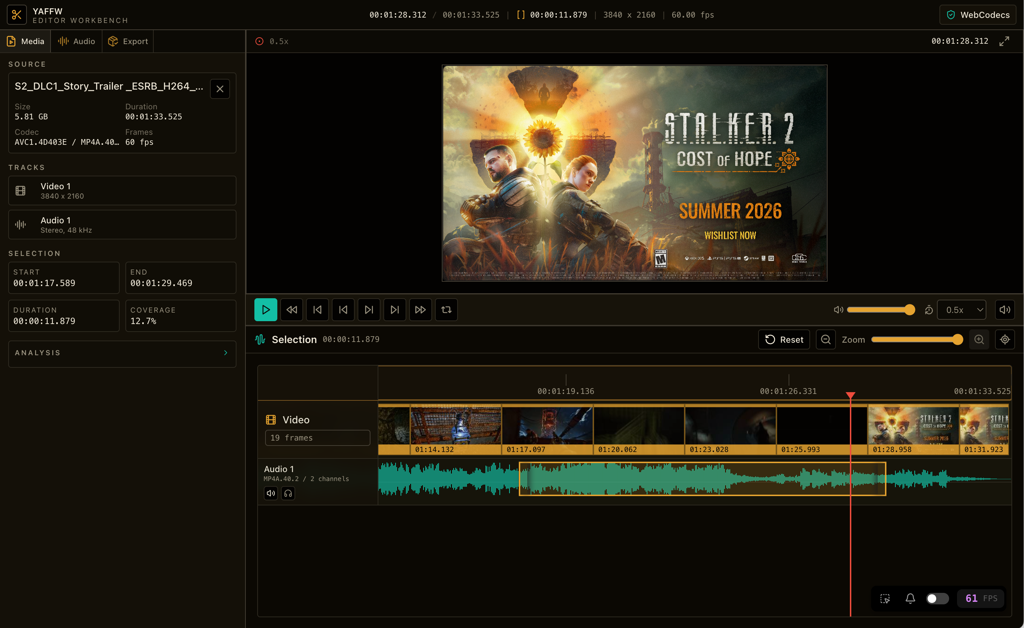Click the YAFFW scissors logo icon

(x=16, y=15)
